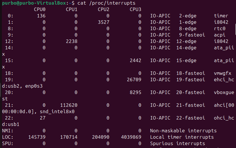236x148 pixels.
Task: Click 'Local timer interrupts' description
Action: (182, 137)
